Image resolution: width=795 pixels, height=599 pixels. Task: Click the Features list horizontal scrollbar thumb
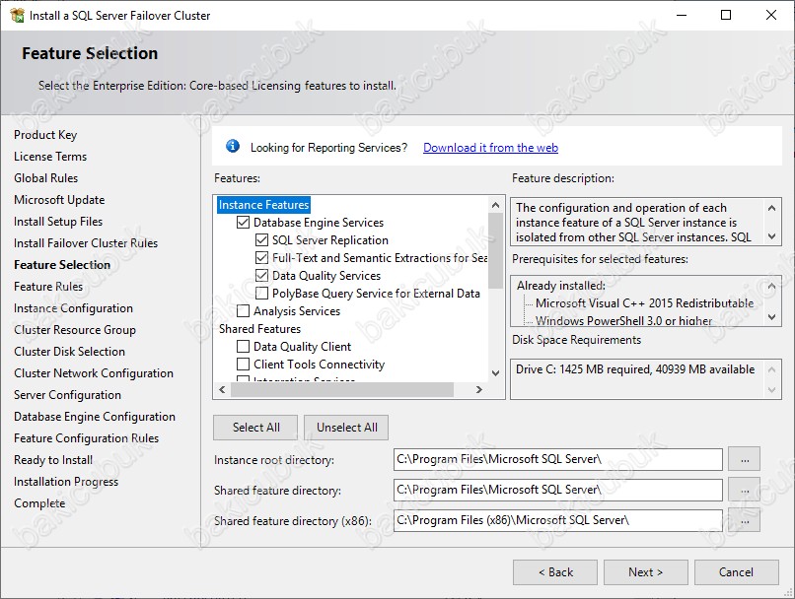pos(342,389)
